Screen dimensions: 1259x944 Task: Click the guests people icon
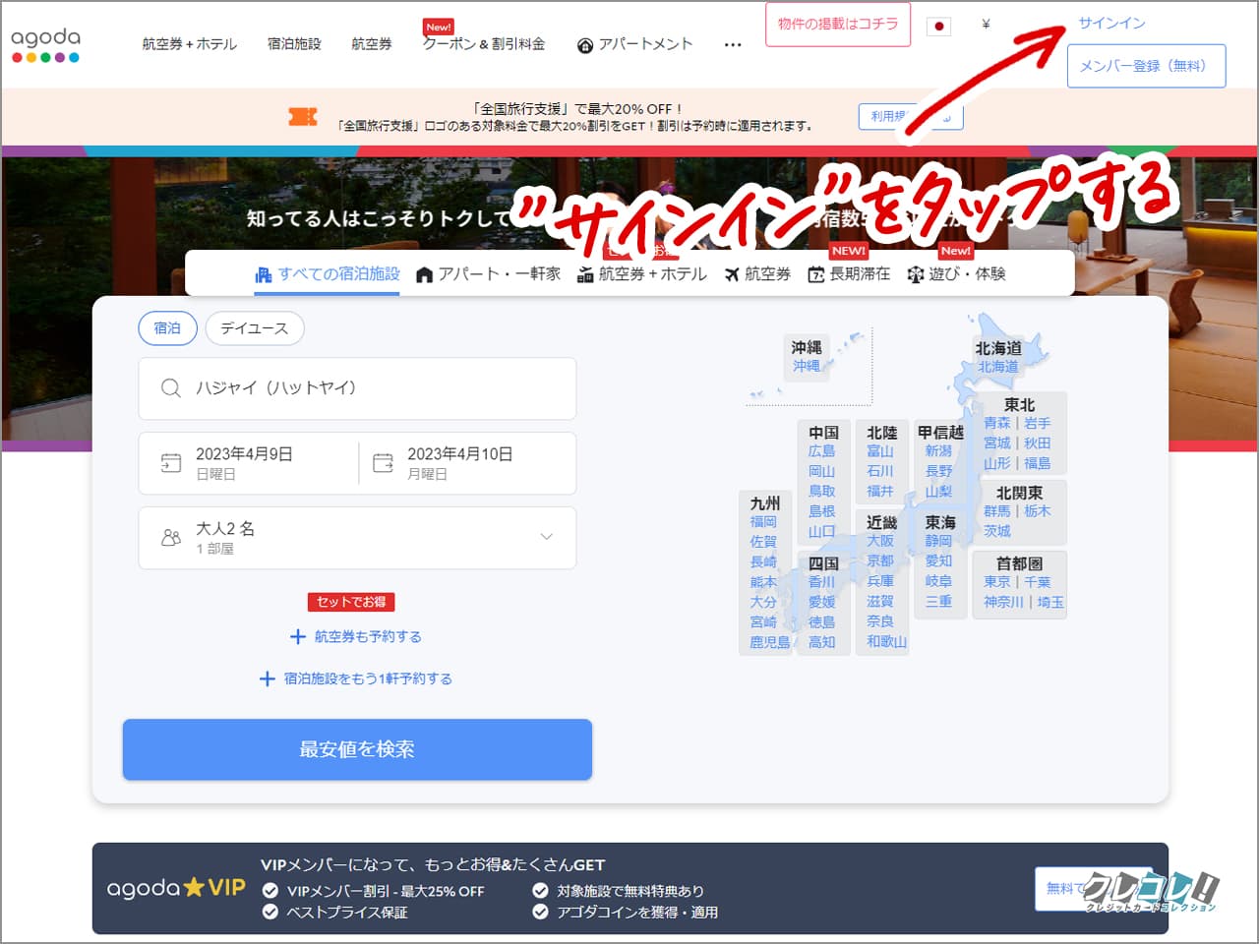coord(171,538)
